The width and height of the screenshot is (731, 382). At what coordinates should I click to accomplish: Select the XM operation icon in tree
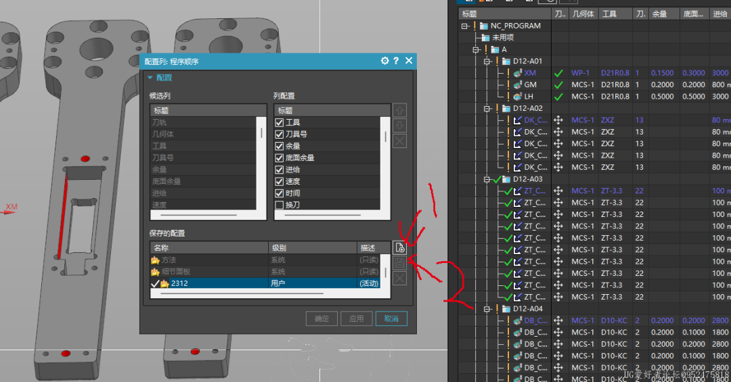(518, 73)
